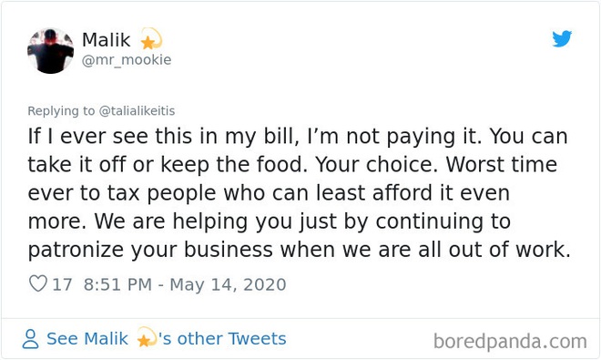The image size is (601, 360).
Task: Click the person silhouette icon in footer
Action: [x=30, y=339]
